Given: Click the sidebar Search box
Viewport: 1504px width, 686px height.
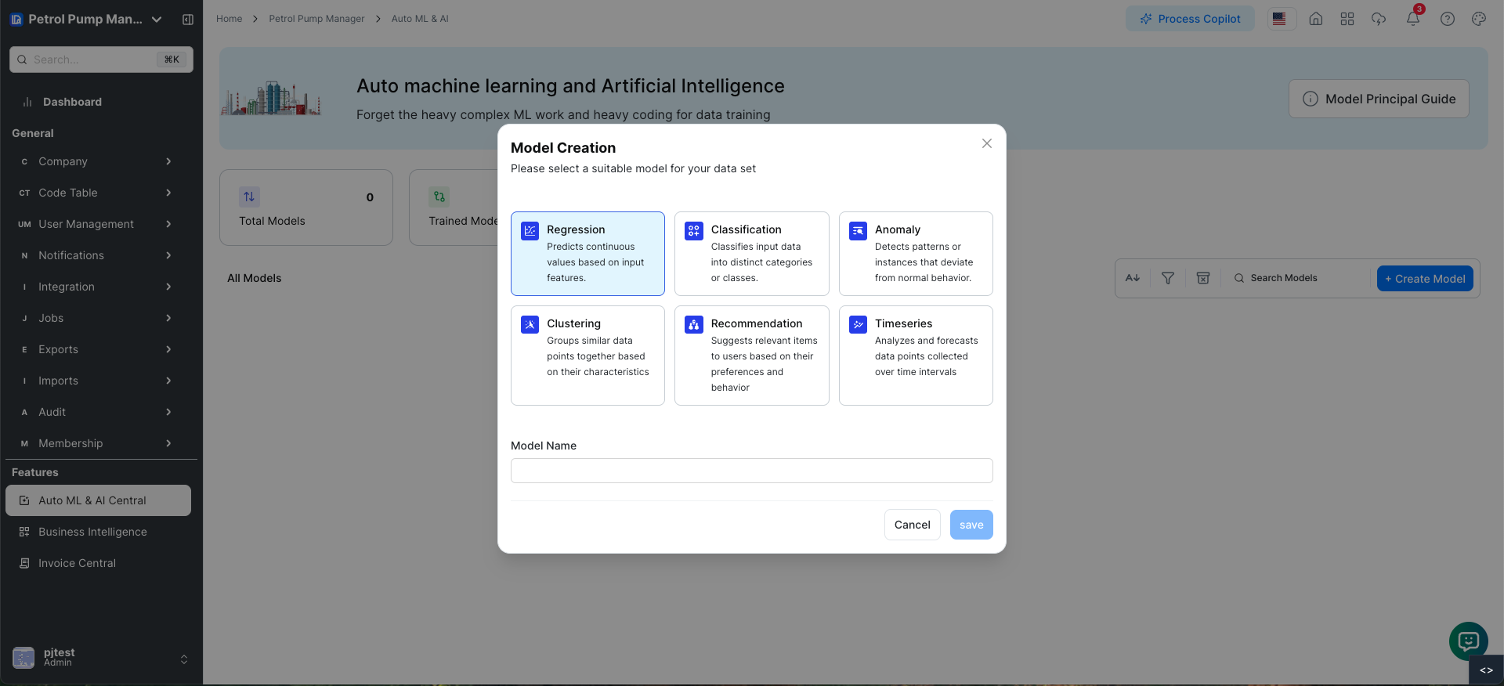Looking at the screenshot, I should (101, 60).
